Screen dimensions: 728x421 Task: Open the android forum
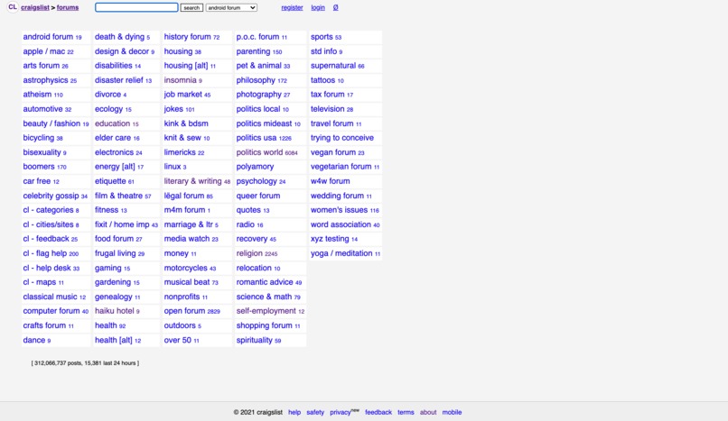(x=48, y=37)
